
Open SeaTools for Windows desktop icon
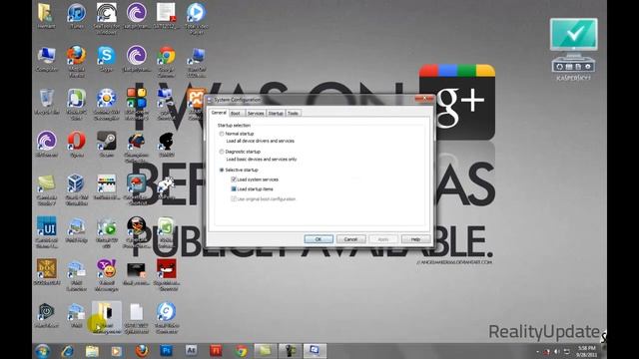pos(107,18)
